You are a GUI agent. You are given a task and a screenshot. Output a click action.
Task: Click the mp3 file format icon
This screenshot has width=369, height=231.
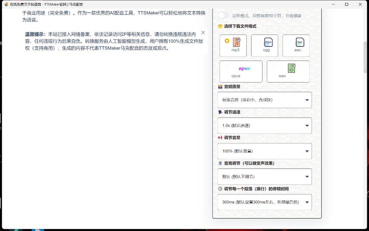pyautogui.click(x=236, y=42)
